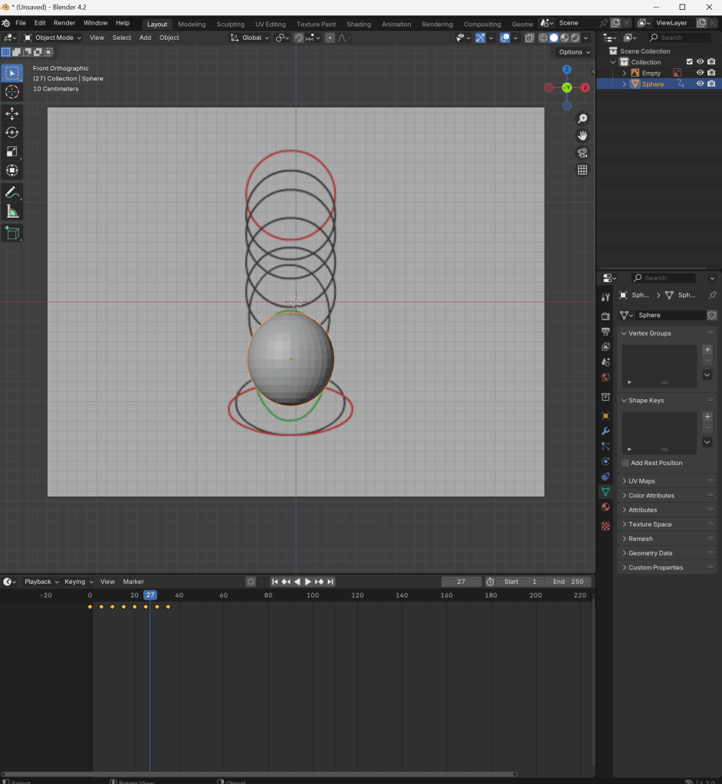Screen dimensions: 722x784
Task: Click the current frame marker 27
Action: click(x=150, y=595)
